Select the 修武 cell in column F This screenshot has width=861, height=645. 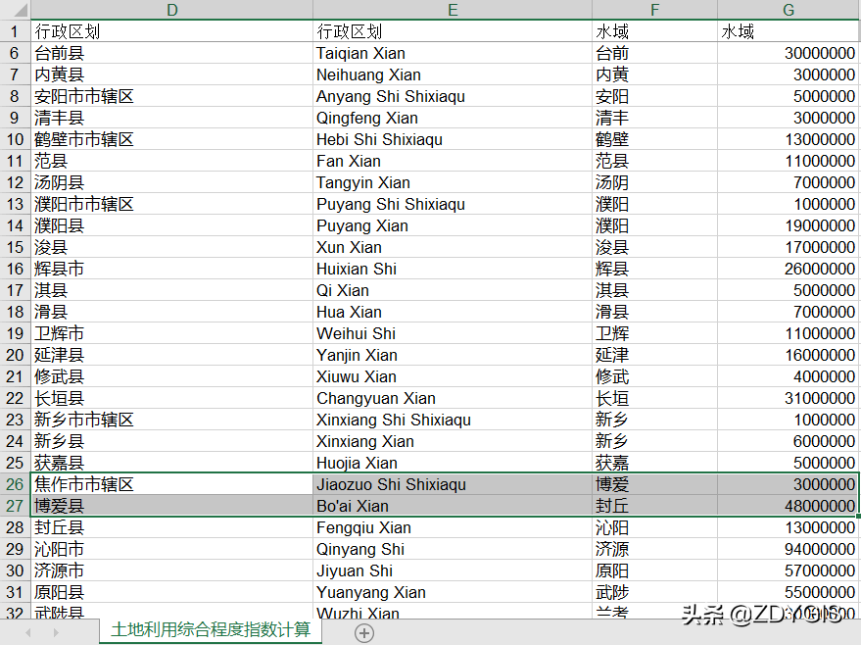[x=654, y=376]
